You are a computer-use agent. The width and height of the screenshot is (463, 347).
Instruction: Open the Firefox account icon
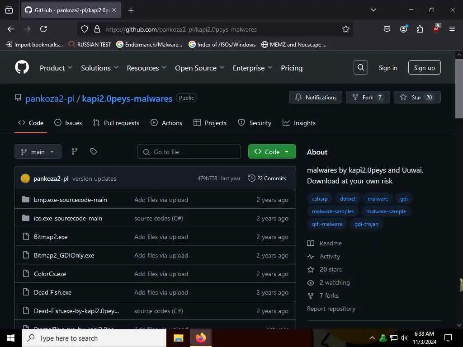click(404, 29)
